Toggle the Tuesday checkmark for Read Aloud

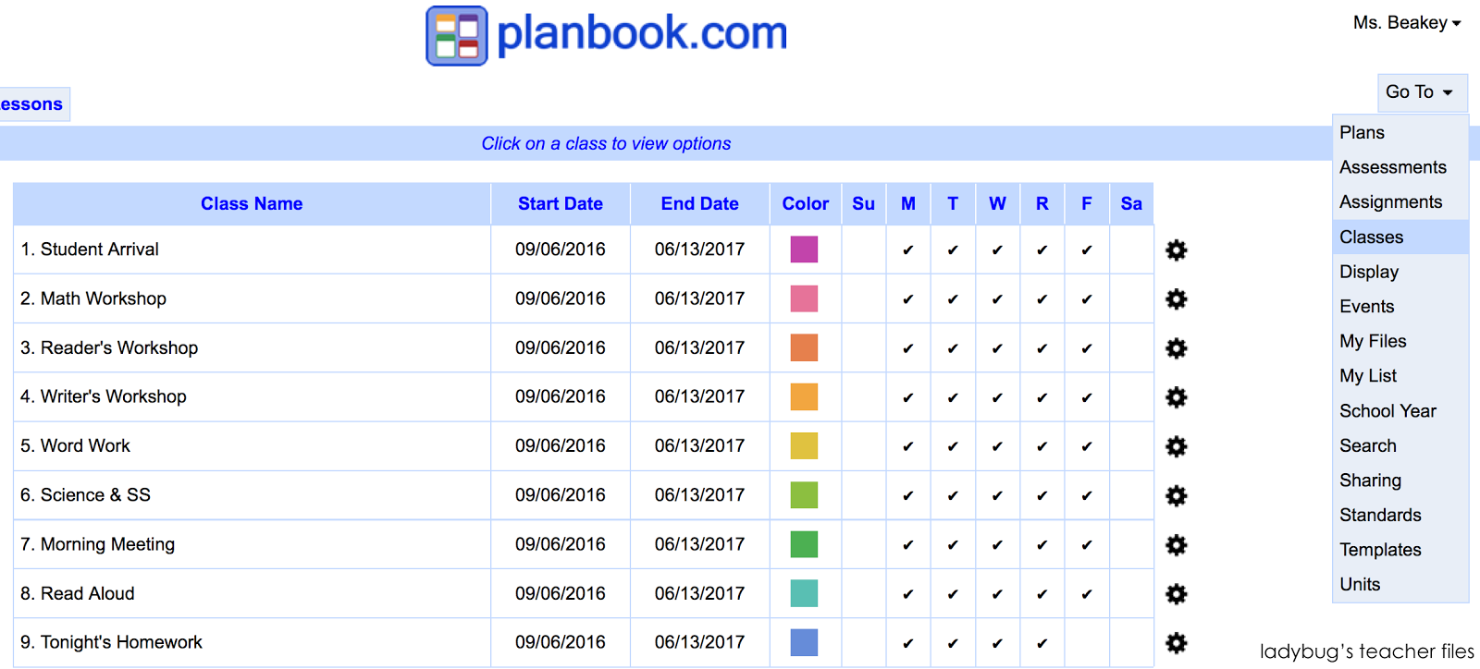point(952,593)
